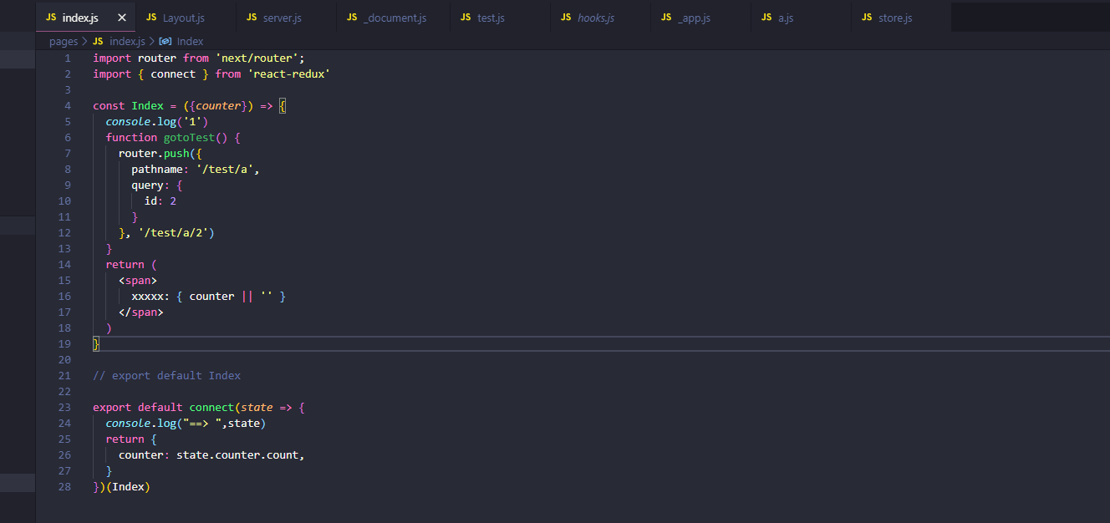Click the connect call on line 23
The width and height of the screenshot is (1110, 523).
[211, 408]
